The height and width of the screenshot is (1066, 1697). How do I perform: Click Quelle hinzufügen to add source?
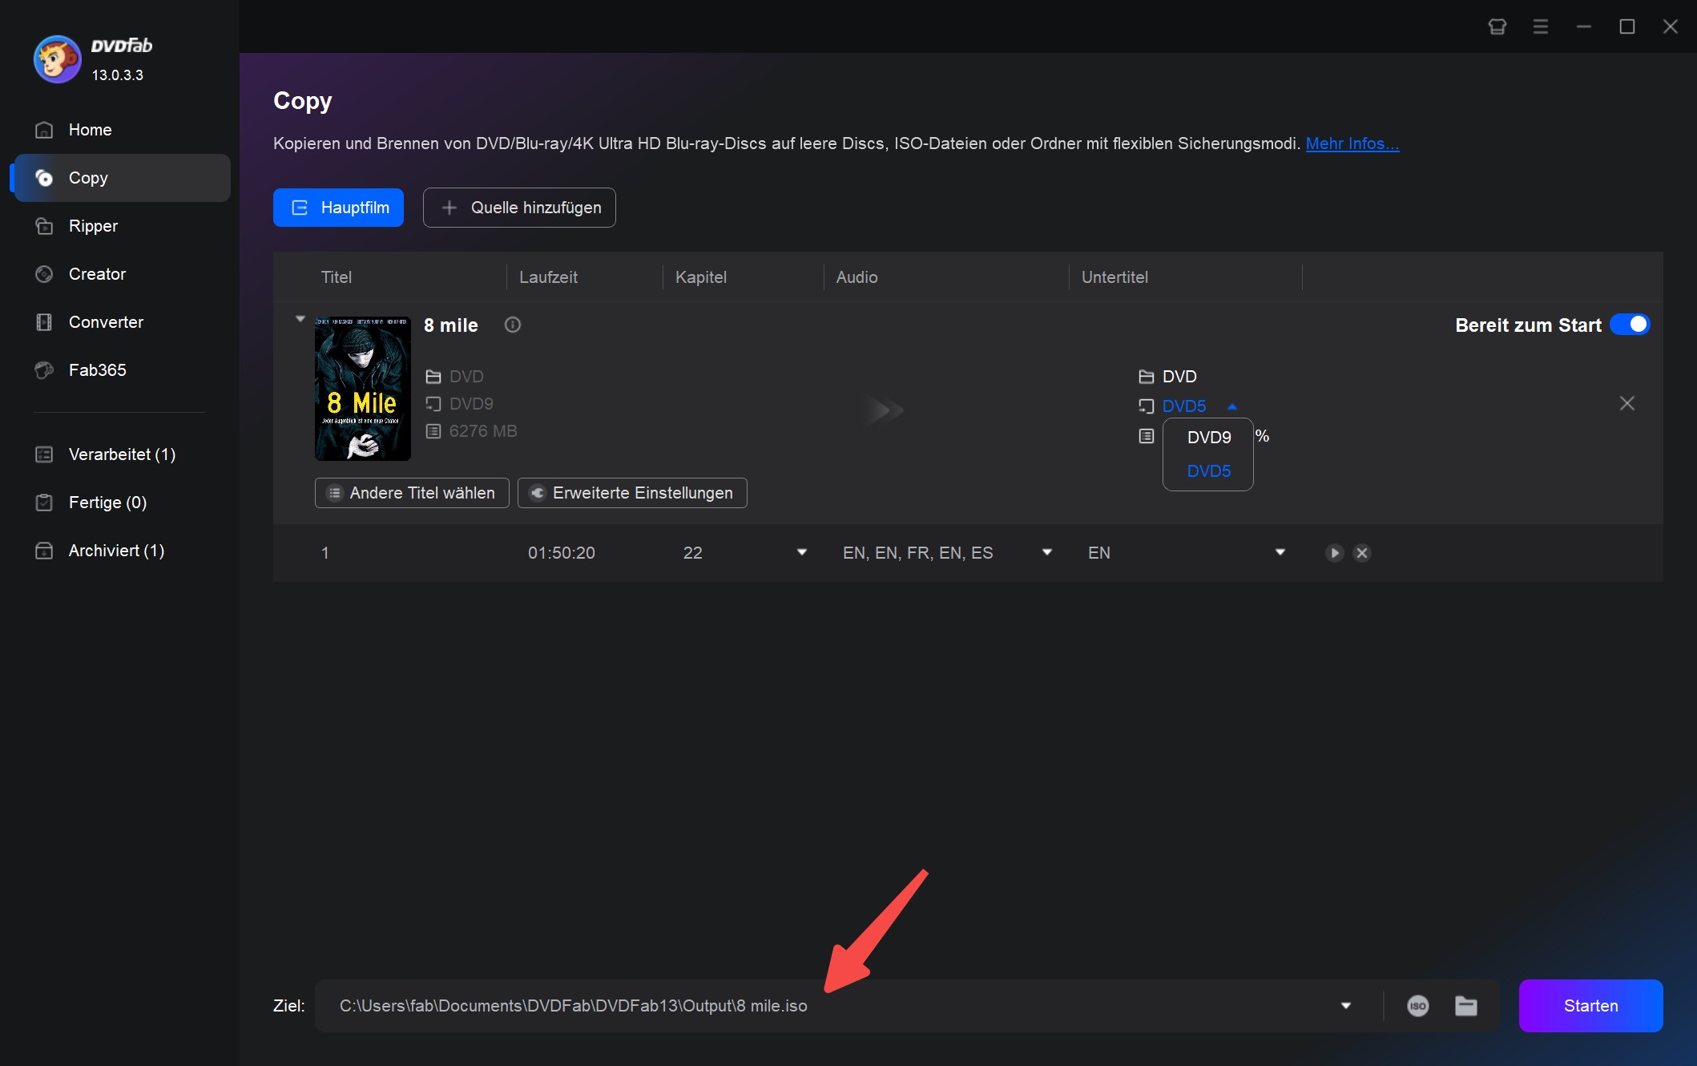(x=519, y=208)
